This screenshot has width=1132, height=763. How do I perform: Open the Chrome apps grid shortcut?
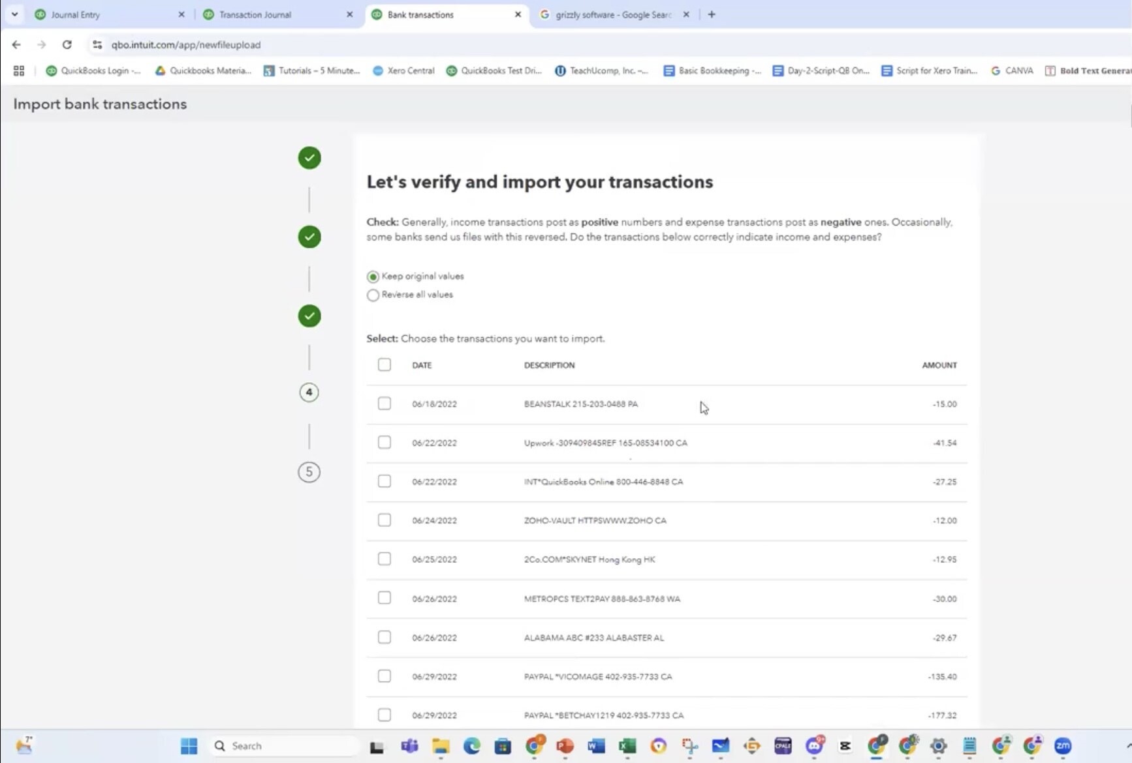(19, 70)
